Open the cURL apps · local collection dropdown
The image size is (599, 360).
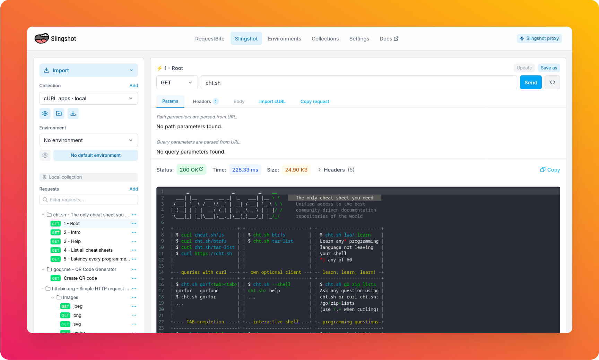click(x=89, y=98)
